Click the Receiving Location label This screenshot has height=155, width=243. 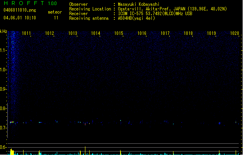90,9
